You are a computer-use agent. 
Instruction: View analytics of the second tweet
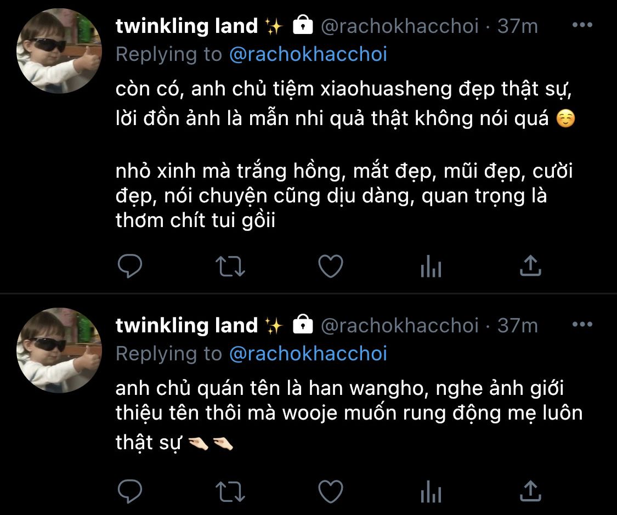tap(431, 491)
